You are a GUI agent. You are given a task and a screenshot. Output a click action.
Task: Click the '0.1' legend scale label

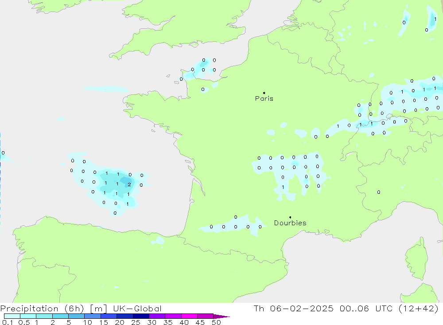tap(8, 322)
